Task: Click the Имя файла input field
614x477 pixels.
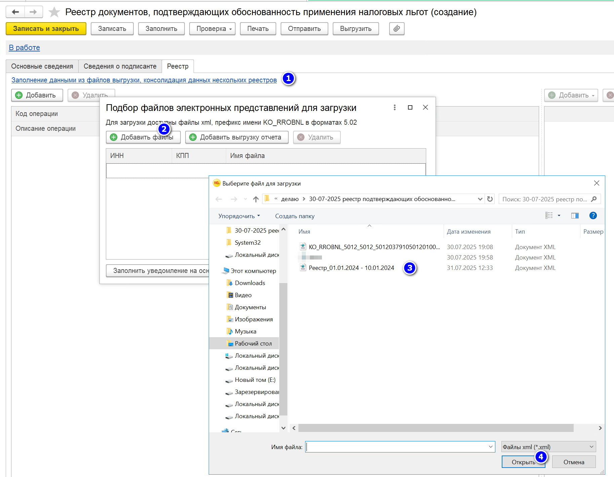Action: (397, 447)
